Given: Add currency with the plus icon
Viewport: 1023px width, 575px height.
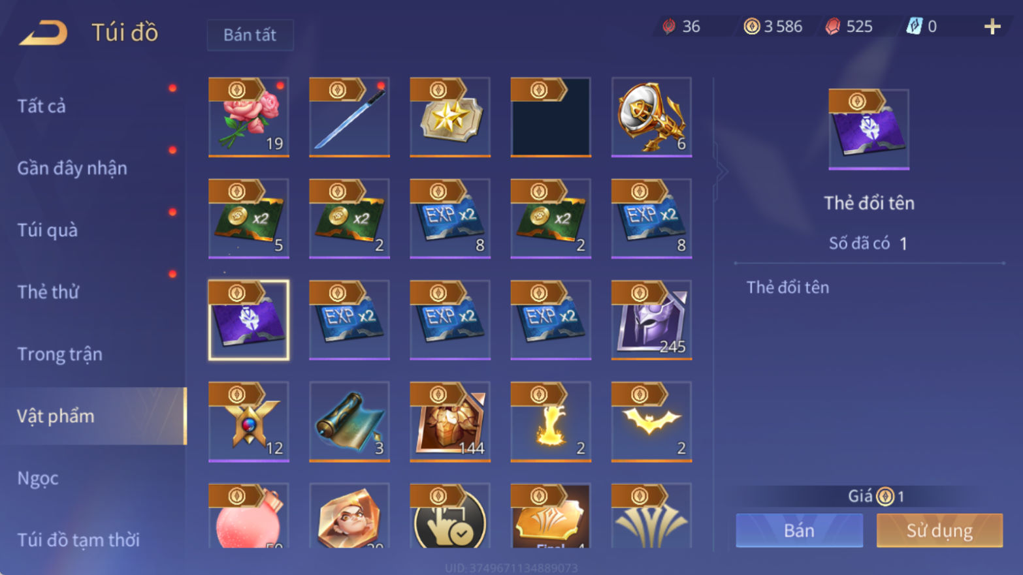Looking at the screenshot, I should [992, 26].
